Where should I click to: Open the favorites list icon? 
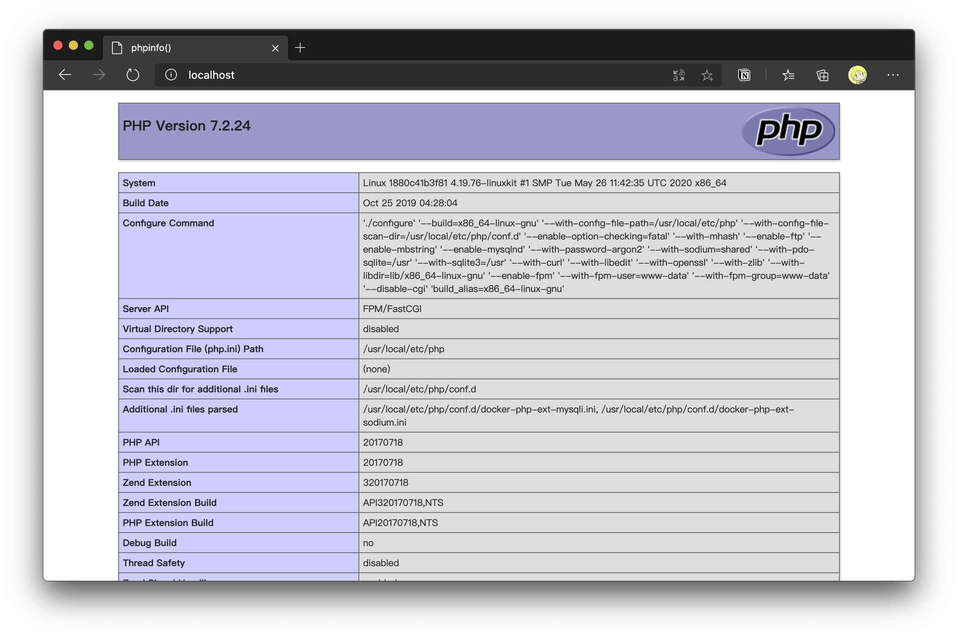click(788, 75)
